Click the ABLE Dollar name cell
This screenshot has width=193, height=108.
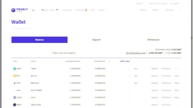pos(36,105)
